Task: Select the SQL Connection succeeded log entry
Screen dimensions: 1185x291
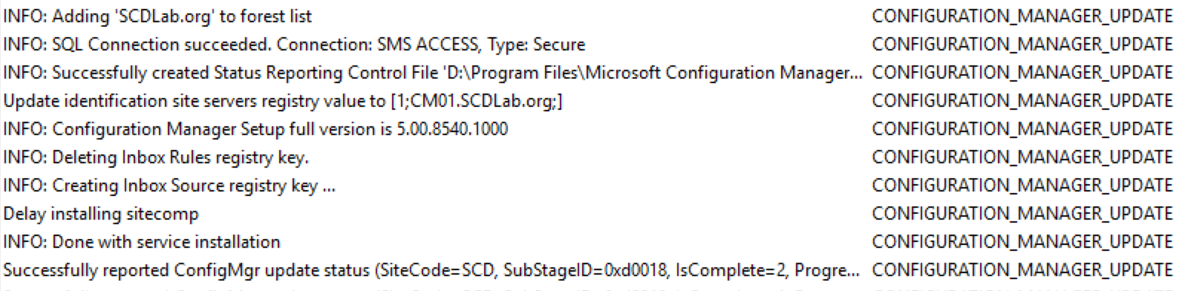Action: coord(294,45)
